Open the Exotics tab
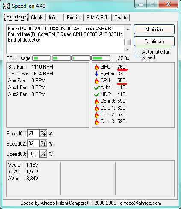 pyautogui.click(x=74, y=18)
